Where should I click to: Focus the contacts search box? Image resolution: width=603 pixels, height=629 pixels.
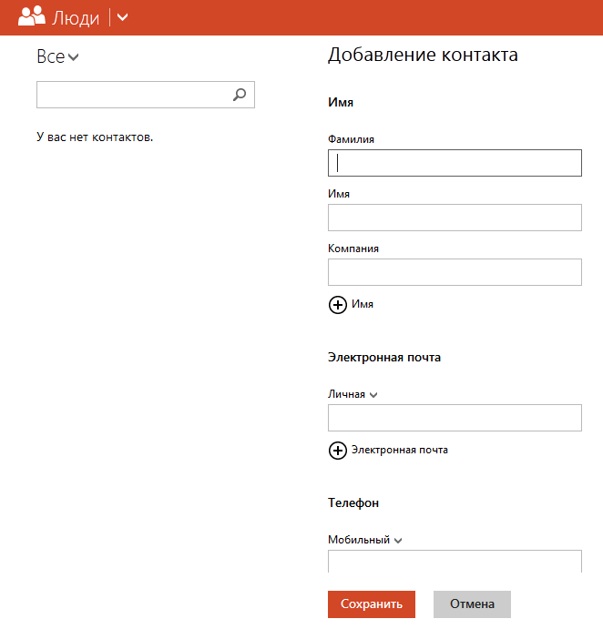click(146, 95)
